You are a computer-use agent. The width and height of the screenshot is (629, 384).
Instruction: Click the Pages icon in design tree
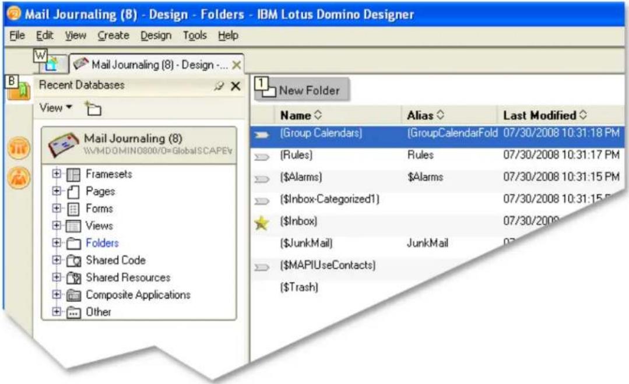(73, 192)
